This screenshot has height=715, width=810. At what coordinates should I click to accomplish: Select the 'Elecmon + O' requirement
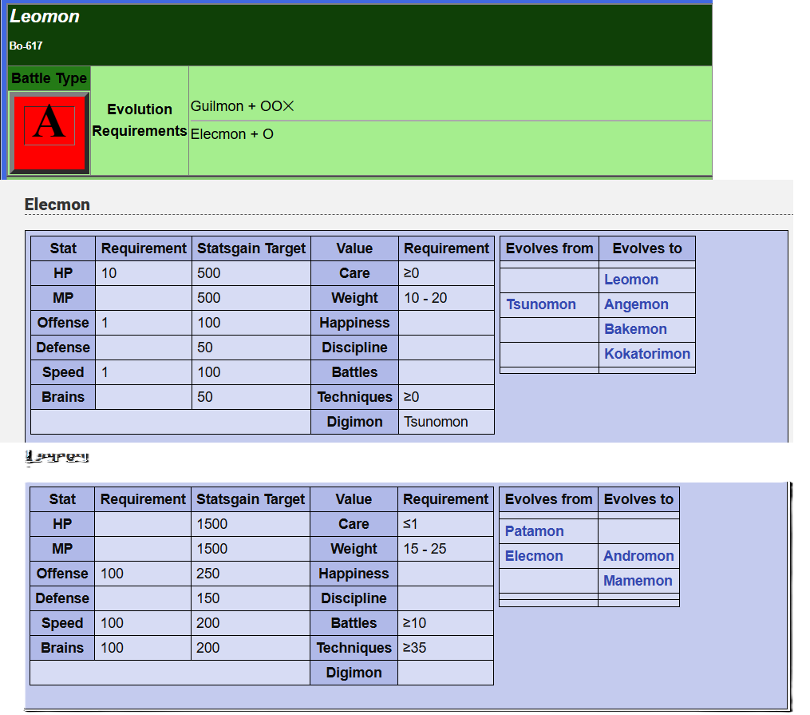point(232,134)
